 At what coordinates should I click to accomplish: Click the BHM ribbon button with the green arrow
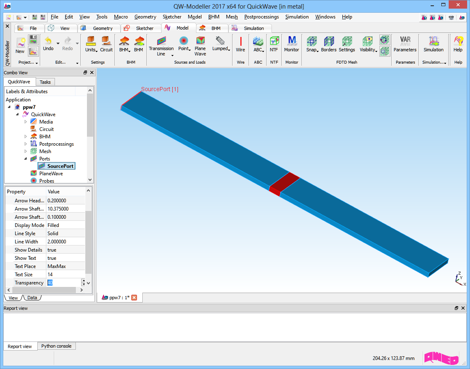pyautogui.click(x=139, y=44)
